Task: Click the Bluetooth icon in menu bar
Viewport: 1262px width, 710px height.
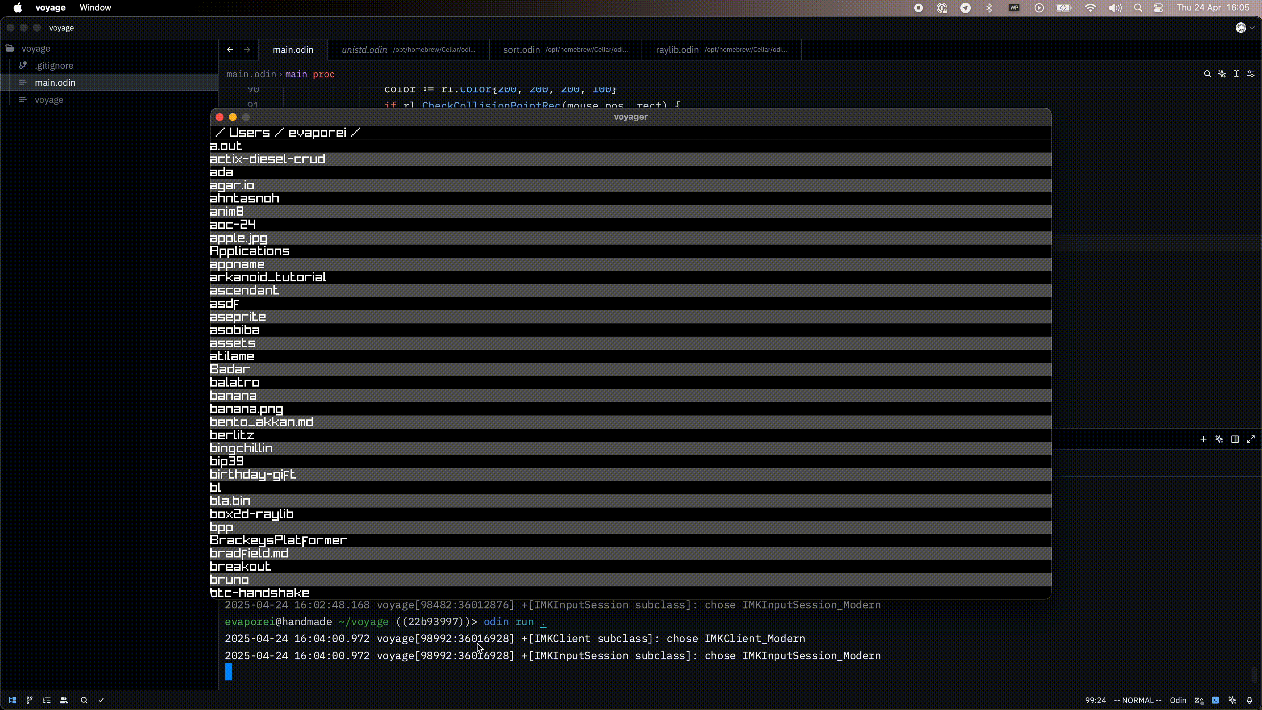Action: pyautogui.click(x=989, y=8)
